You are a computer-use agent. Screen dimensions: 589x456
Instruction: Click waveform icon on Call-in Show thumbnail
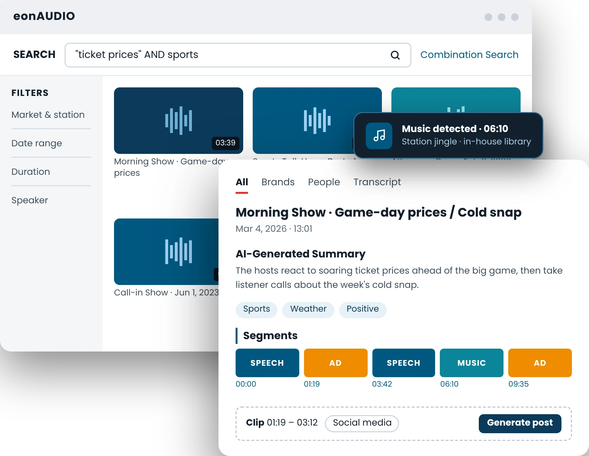coord(179,252)
